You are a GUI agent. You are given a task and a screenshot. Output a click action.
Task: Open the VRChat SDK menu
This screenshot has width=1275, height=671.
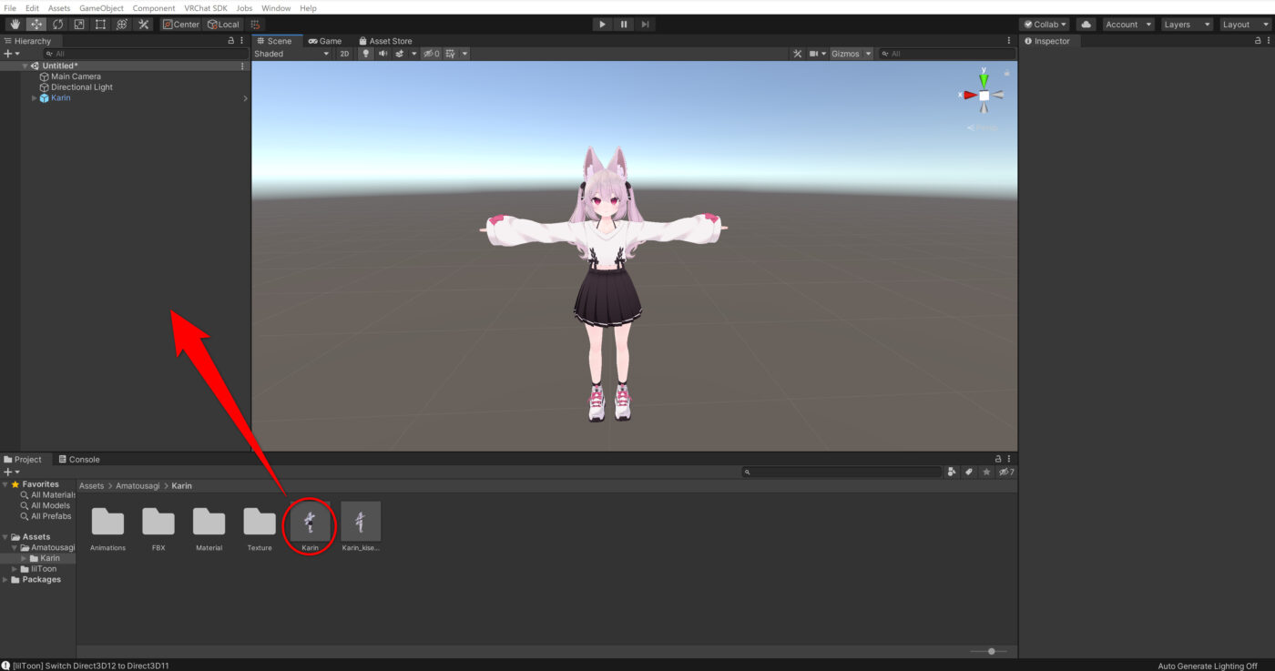[x=206, y=8]
